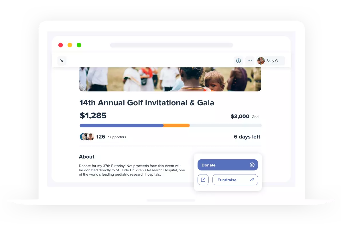Click the browser address bar
The height and width of the screenshot is (231, 341).
point(172,45)
